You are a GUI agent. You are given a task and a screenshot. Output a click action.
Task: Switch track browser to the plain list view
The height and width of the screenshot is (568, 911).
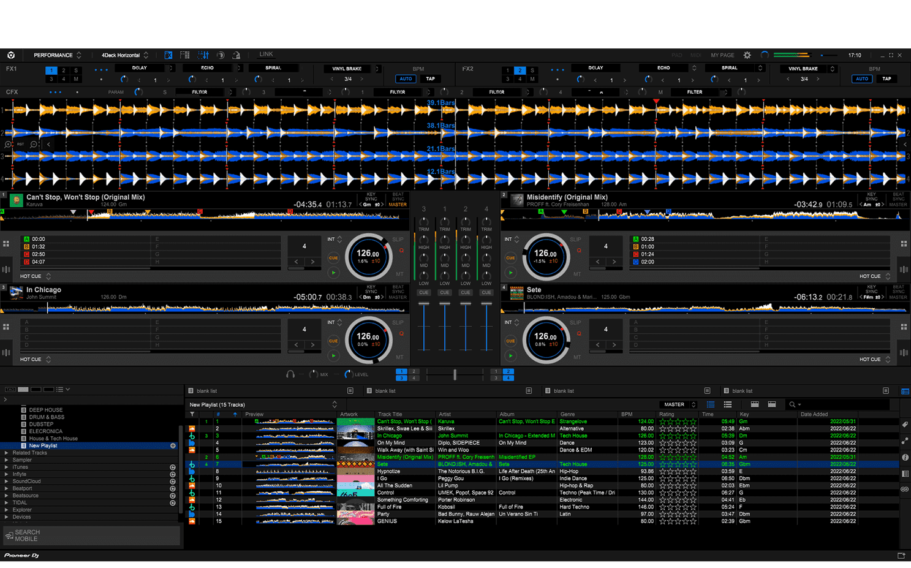(727, 404)
